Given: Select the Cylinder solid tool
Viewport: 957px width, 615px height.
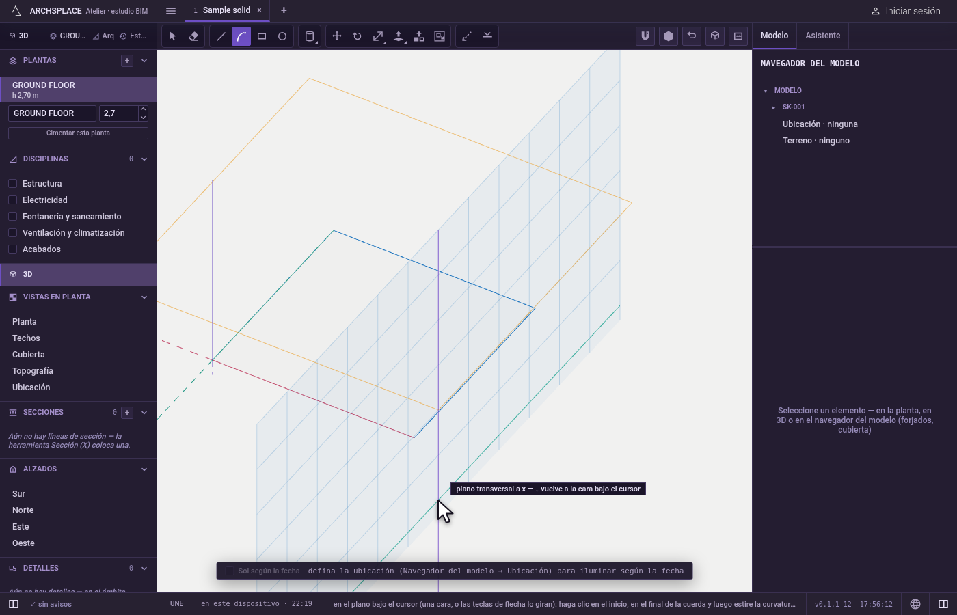Looking at the screenshot, I should coord(310,36).
